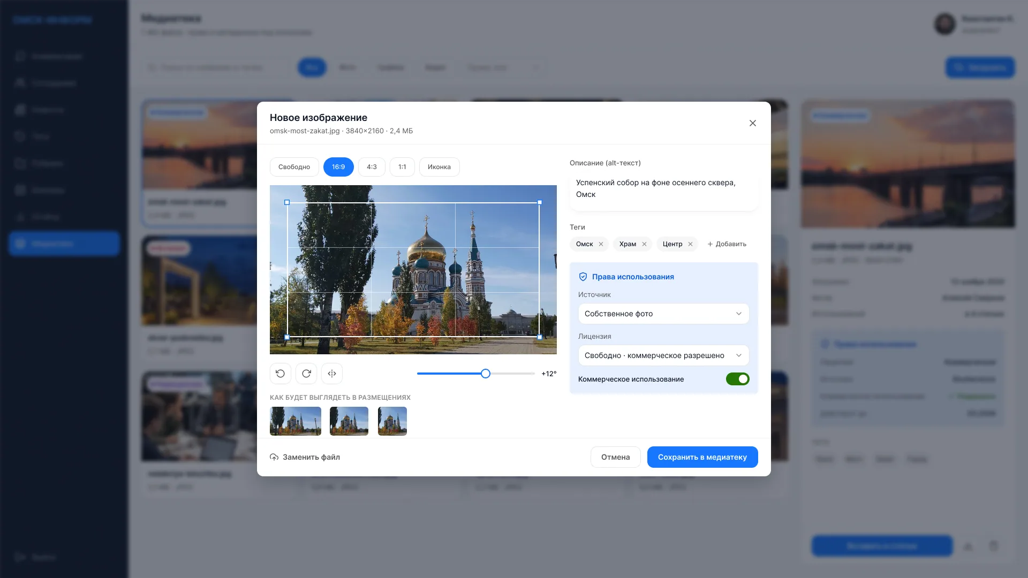Close the Новое изображение dialog
Image resolution: width=1028 pixels, height=578 pixels.
[x=753, y=123]
